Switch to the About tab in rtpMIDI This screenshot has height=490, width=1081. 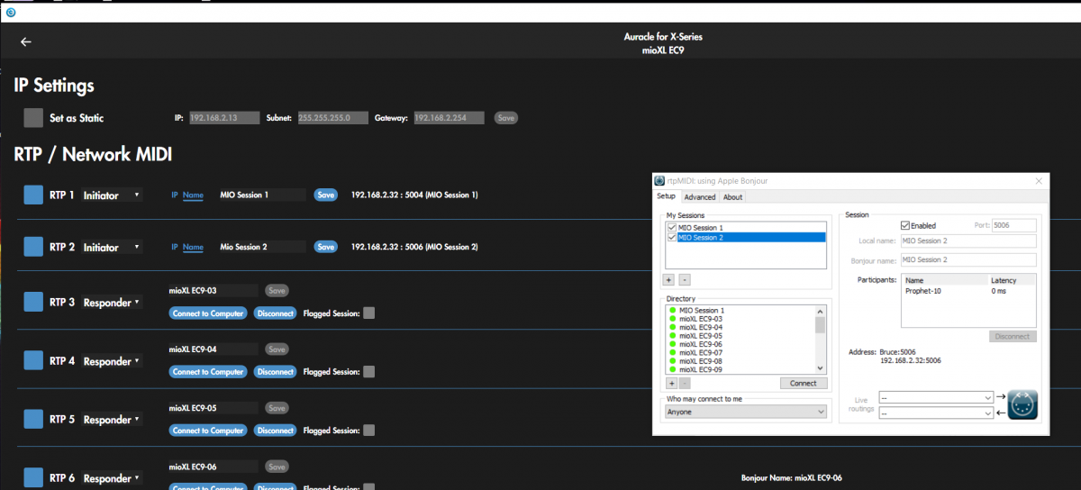coord(732,196)
